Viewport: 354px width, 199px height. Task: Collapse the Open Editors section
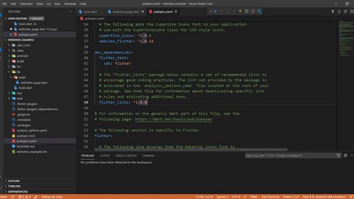coord(17,18)
